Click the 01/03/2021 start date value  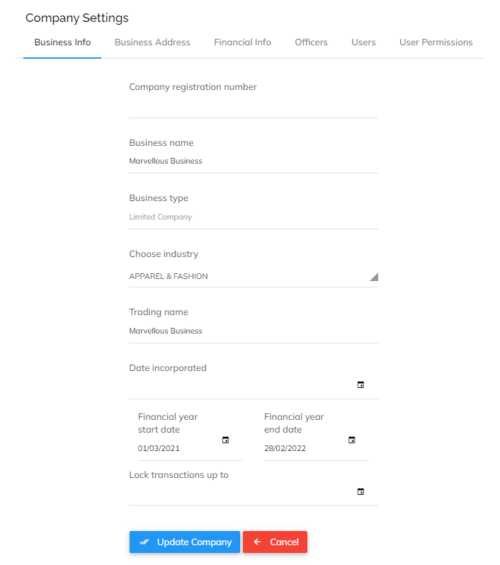click(159, 448)
